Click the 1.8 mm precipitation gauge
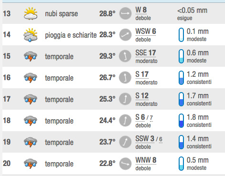Image resolution: width=225 pixels, height=176 pixels. 181,121
